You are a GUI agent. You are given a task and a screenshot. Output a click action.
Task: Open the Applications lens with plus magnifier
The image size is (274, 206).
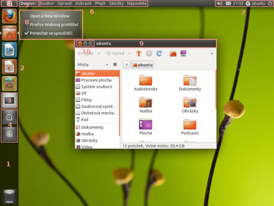coord(9,118)
